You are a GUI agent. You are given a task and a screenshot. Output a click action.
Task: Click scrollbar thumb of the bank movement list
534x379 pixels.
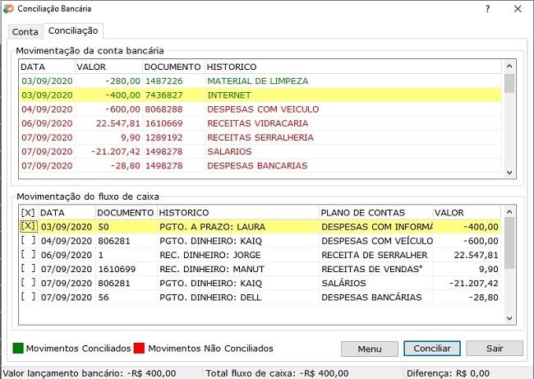(x=509, y=83)
